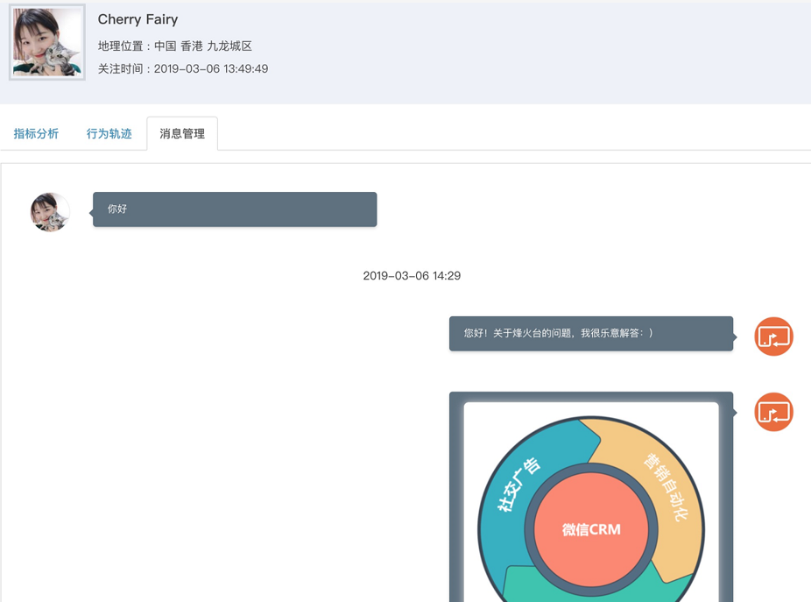The height and width of the screenshot is (602, 811).
Task: Click Cherry Fairy's large profile photo
Action: [47, 42]
